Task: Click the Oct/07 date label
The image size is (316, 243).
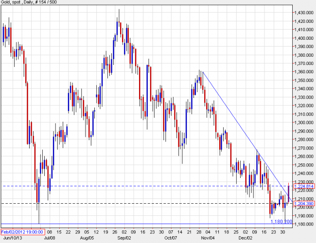Action: click(x=171, y=238)
